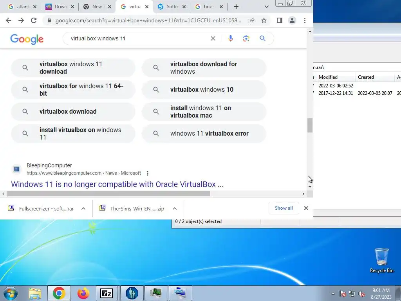Screen dimensions: 401x301
Task: Click the muted volume tray icon
Action: (x=361, y=294)
